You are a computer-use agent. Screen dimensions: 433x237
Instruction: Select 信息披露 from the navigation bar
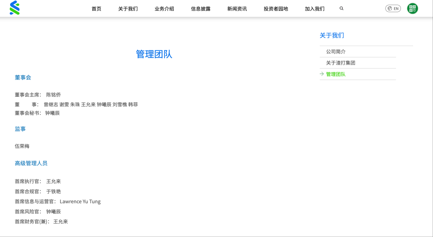pyautogui.click(x=200, y=9)
